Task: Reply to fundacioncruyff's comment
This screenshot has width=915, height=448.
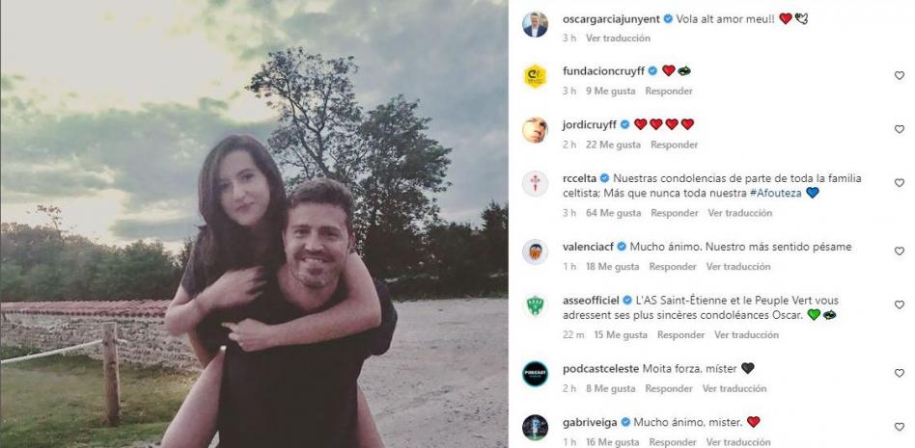Action: point(669,91)
